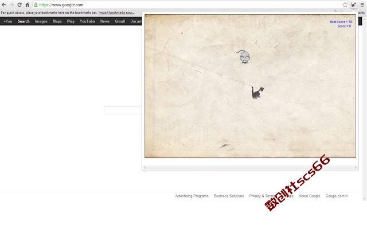Viewport: 367px width, 229px height.
Task: Open the Google.com.tr footer link
Action: coord(337,196)
